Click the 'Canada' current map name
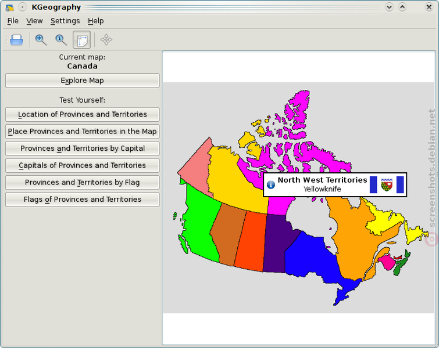The height and width of the screenshot is (348, 439). (83, 66)
